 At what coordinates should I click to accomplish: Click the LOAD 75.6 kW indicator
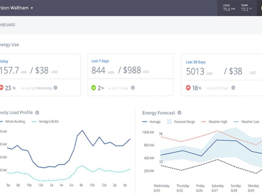[x=229, y=8]
